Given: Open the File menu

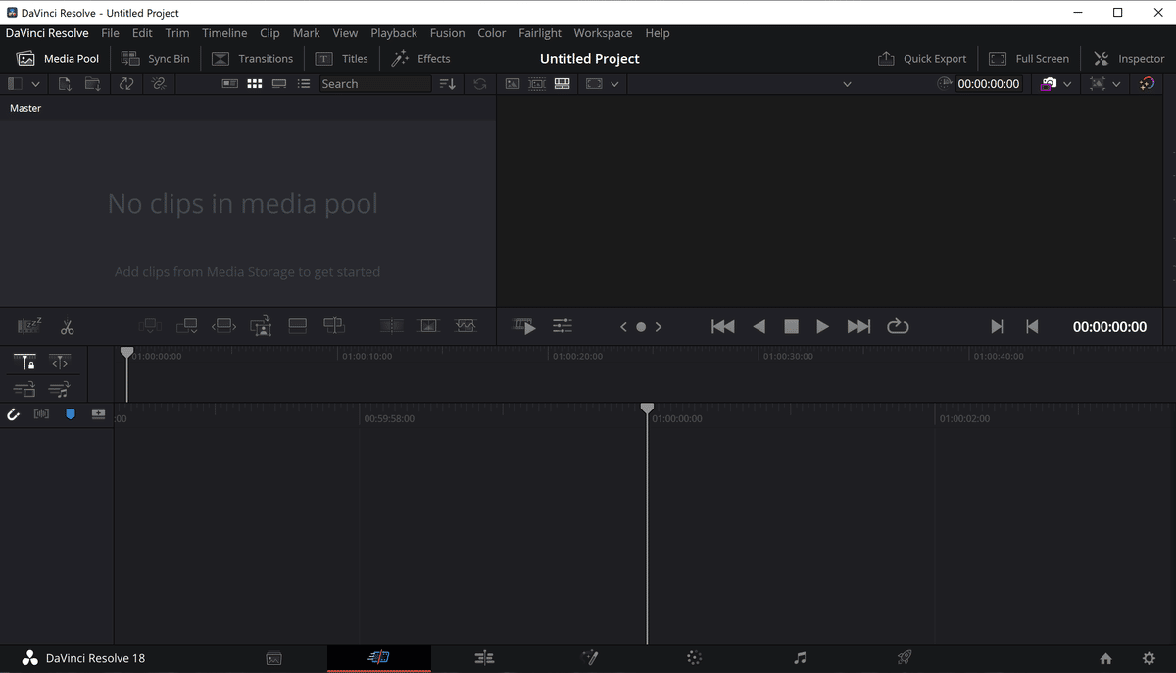Looking at the screenshot, I should [110, 33].
